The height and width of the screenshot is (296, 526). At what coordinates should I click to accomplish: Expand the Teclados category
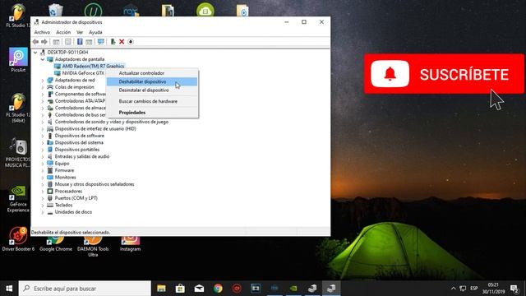pos(43,205)
